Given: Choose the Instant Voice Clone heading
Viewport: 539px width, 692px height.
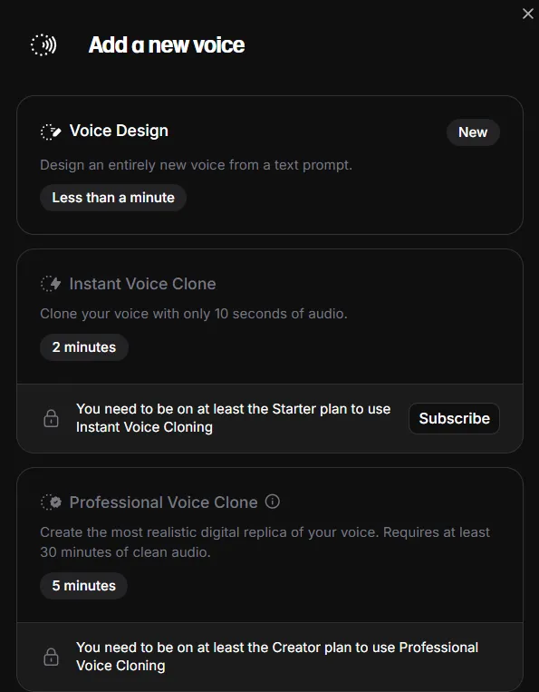Looking at the screenshot, I should (143, 284).
